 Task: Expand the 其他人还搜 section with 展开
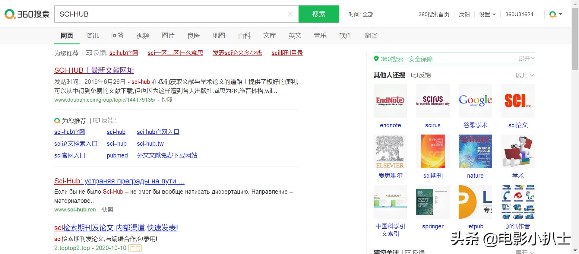(525, 75)
